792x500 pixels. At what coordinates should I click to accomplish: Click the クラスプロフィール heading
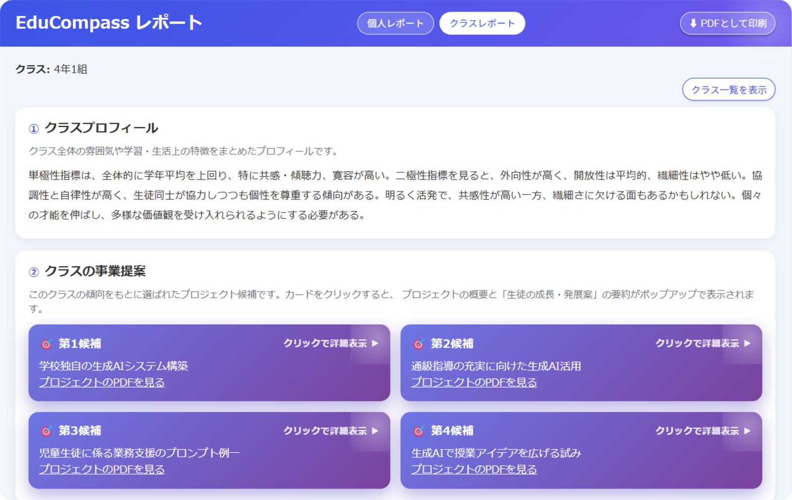(x=101, y=128)
